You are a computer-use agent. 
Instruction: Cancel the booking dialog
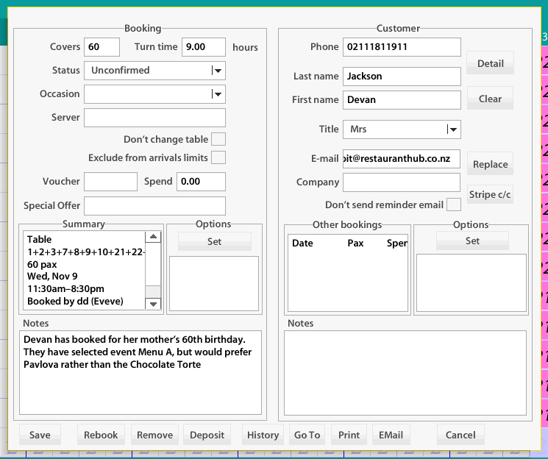pos(460,435)
